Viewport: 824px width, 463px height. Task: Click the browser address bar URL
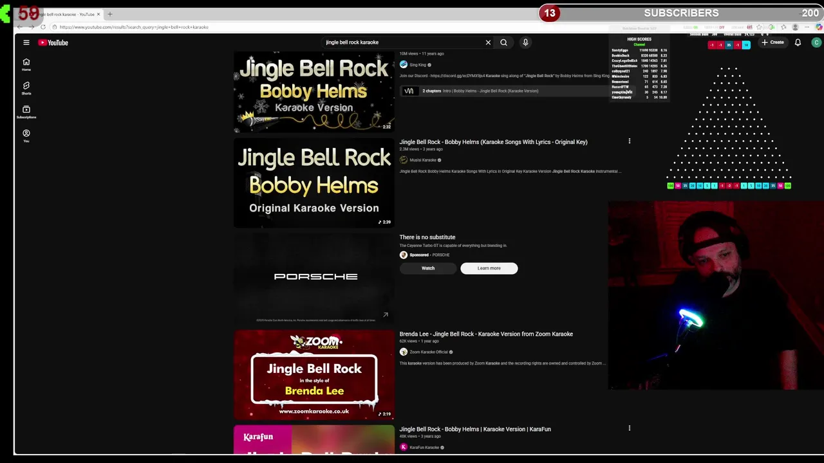(x=134, y=27)
